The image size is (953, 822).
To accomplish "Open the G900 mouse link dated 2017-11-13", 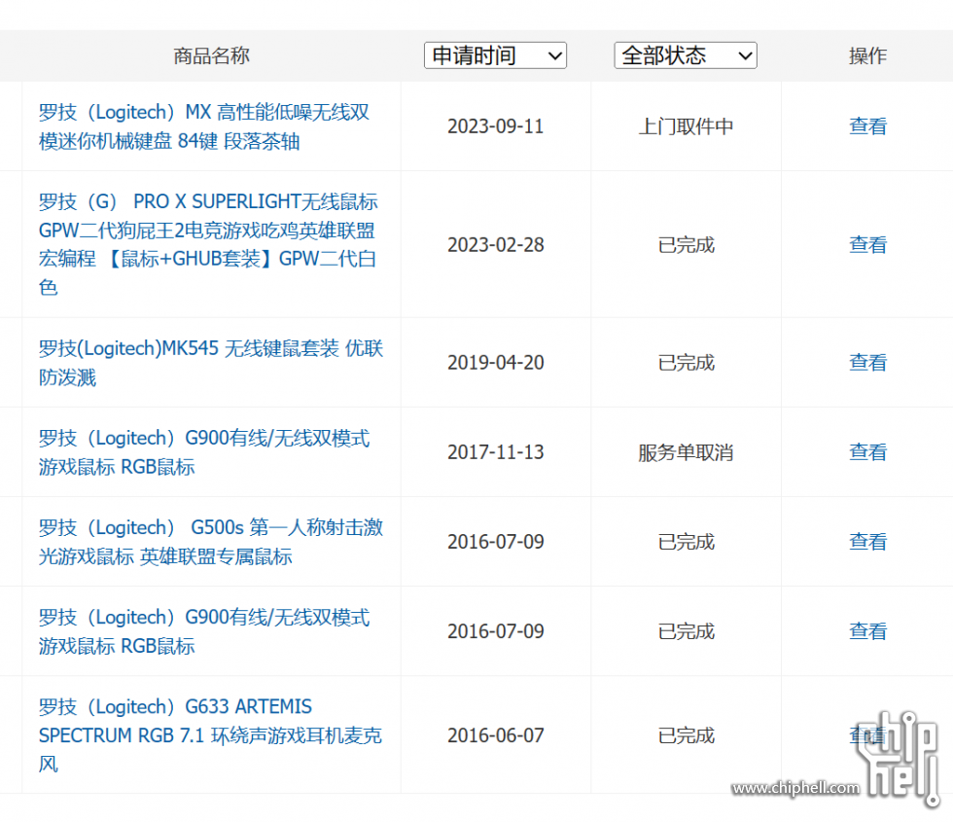I will tap(204, 452).
